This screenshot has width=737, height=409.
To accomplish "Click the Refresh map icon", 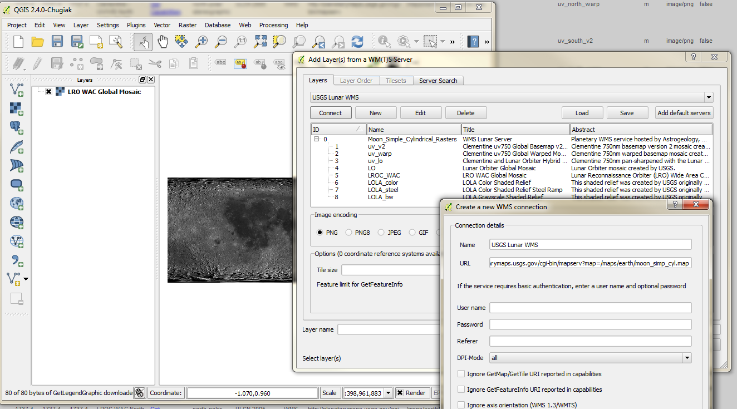I will coord(357,41).
